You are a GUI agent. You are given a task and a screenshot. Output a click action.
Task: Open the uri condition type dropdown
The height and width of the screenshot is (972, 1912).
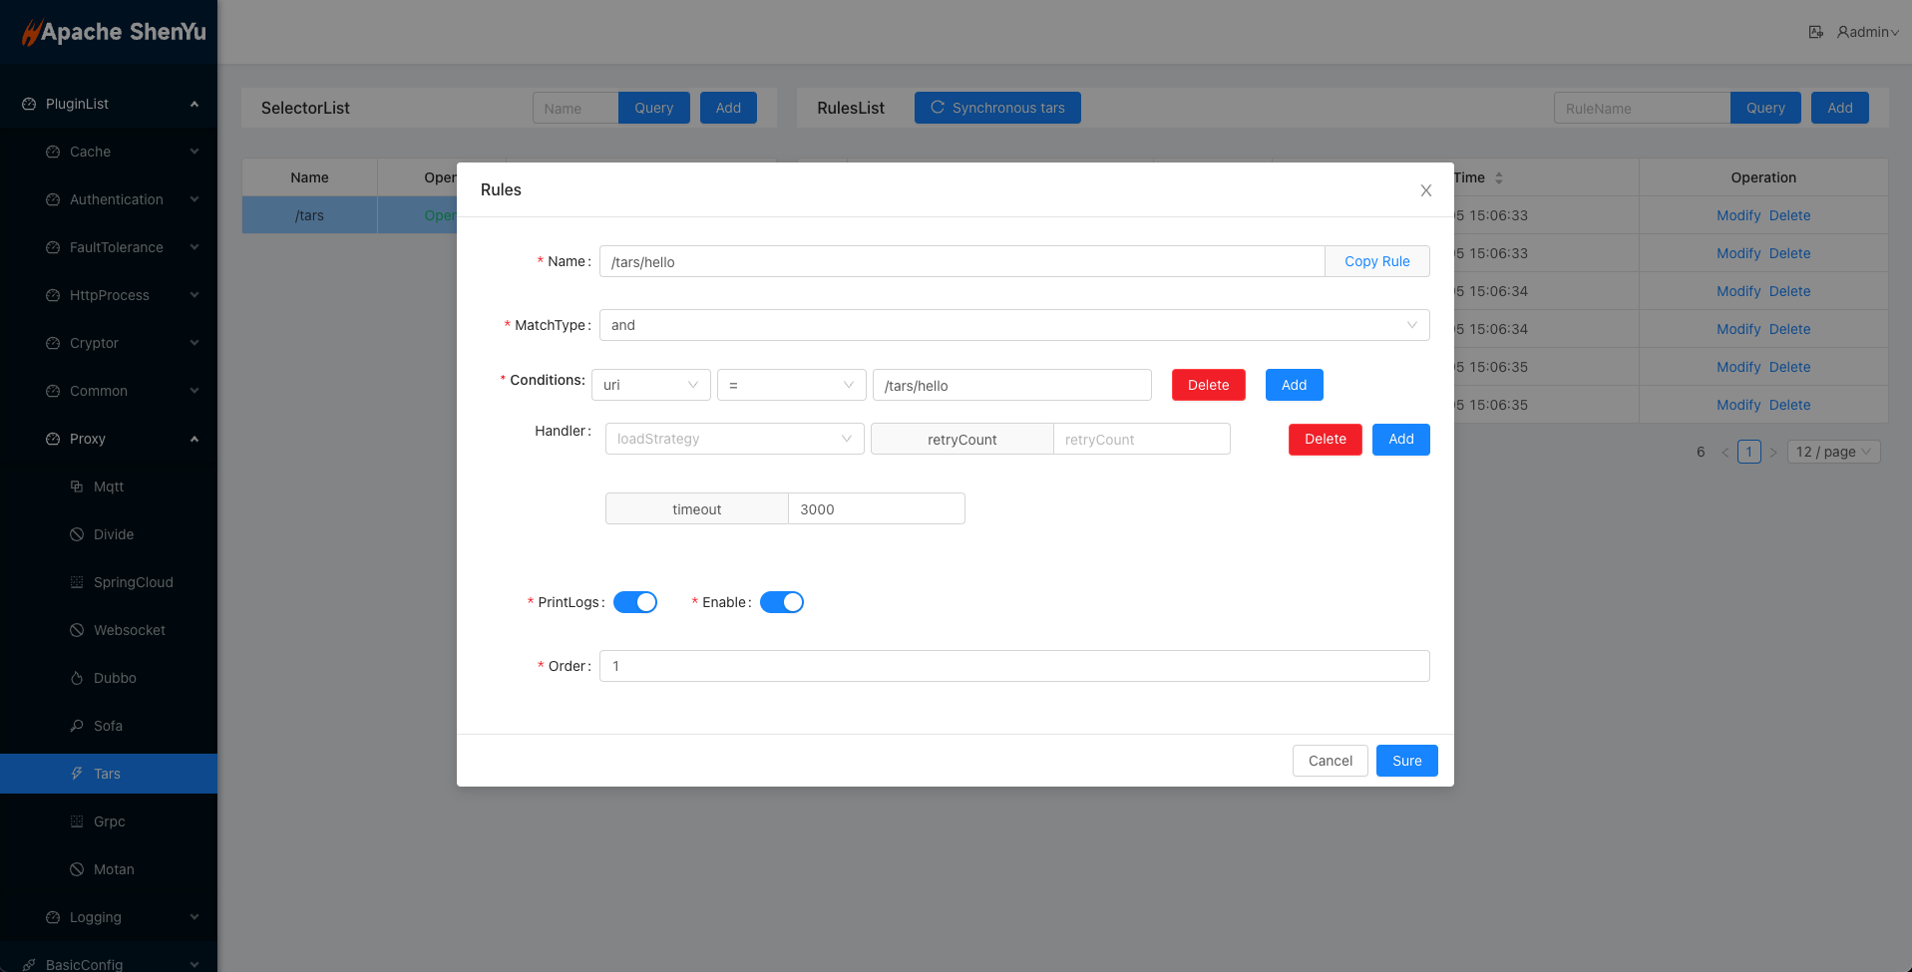click(650, 385)
